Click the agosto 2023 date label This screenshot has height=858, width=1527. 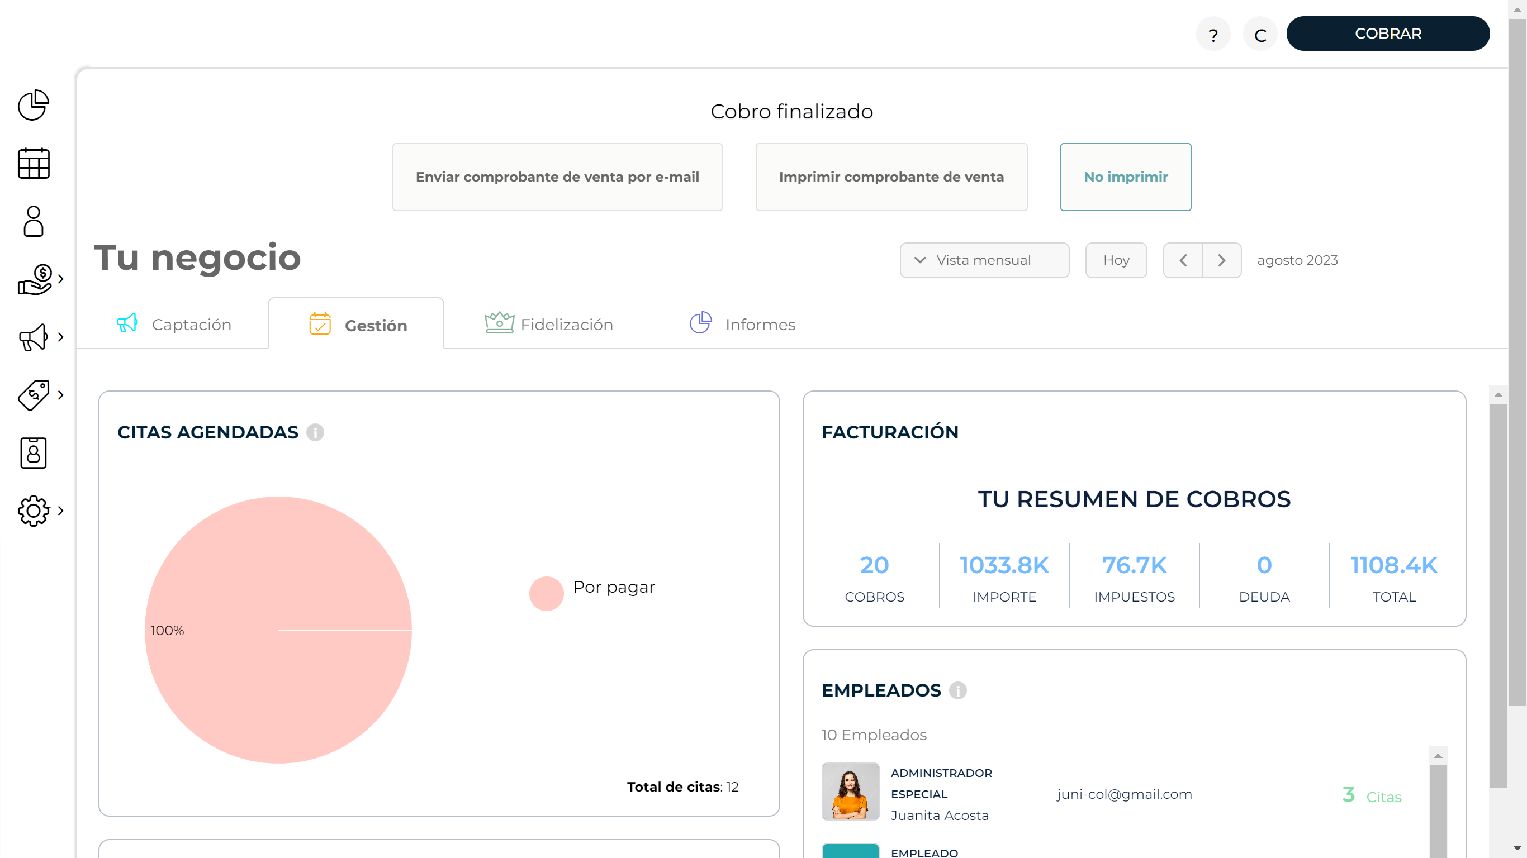[1297, 260]
